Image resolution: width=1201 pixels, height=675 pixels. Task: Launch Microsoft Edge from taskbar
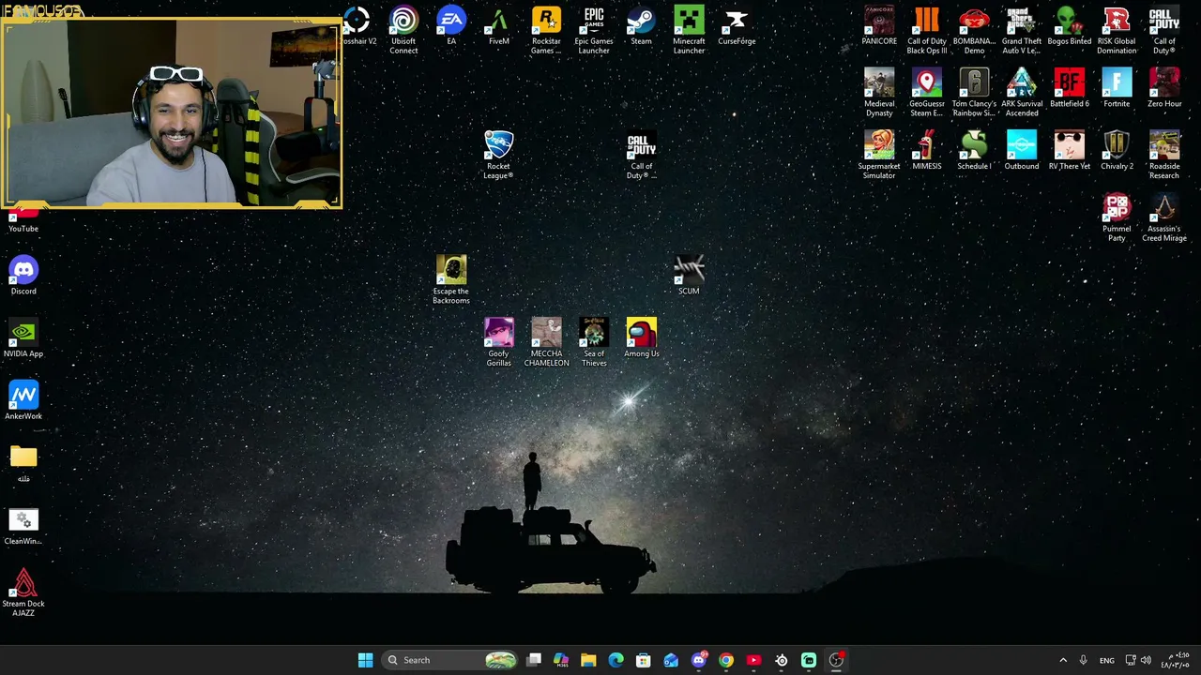click(x=616, y=660)
